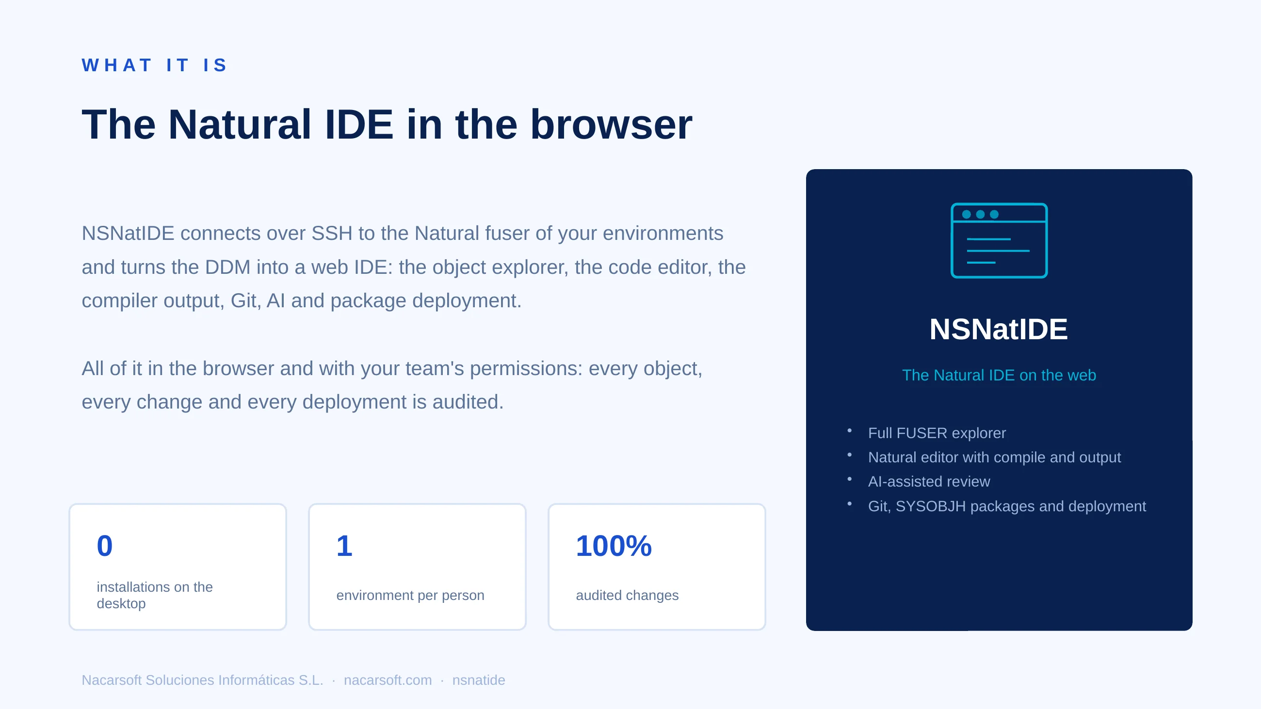Click the paragraph starting 'All of it in the browser'
The image size is (1261, 709).
391,385
